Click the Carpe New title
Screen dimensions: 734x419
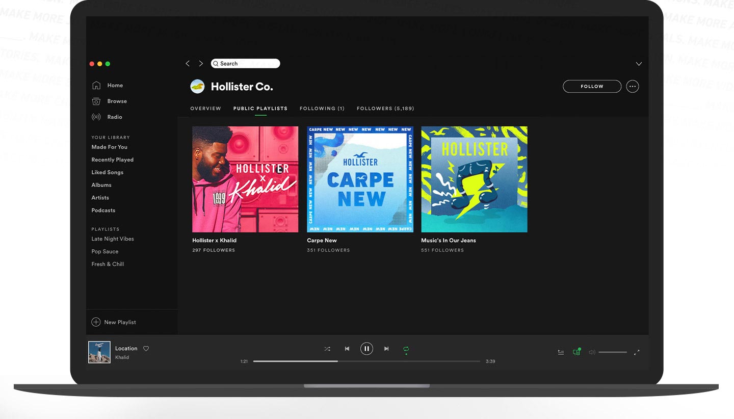click(322, 241)
